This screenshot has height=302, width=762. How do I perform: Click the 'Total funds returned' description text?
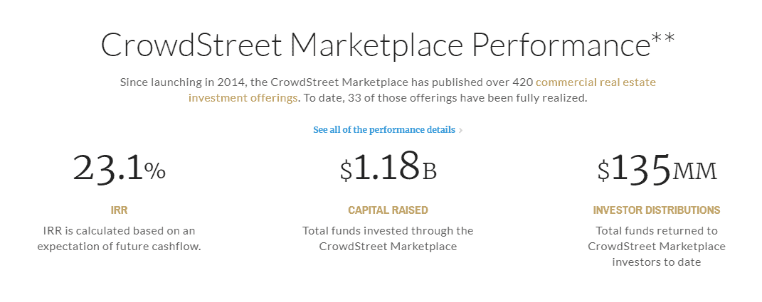click(657, 246)
